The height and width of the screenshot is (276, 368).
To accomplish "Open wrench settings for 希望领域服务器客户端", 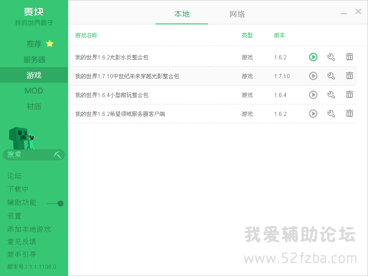I will point(331,114).
